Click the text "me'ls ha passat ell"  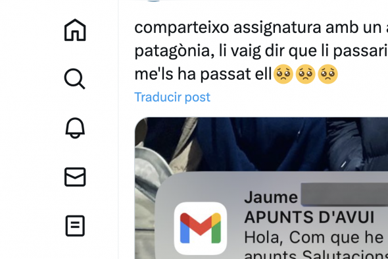203,74
